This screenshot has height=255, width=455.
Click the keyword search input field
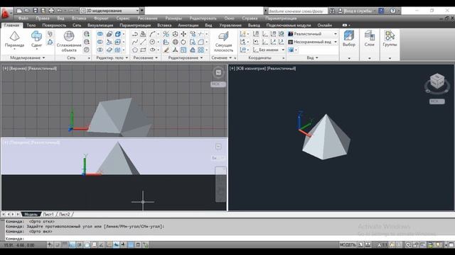pos(297,11)
